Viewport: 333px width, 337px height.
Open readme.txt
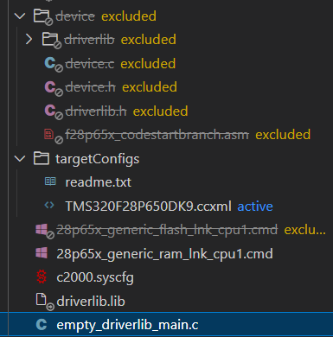99,182
